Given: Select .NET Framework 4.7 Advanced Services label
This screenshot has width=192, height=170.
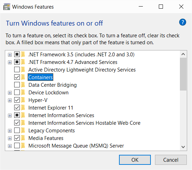Looking at the screenshot, I should pyautogui.click(x=73, y=62).
